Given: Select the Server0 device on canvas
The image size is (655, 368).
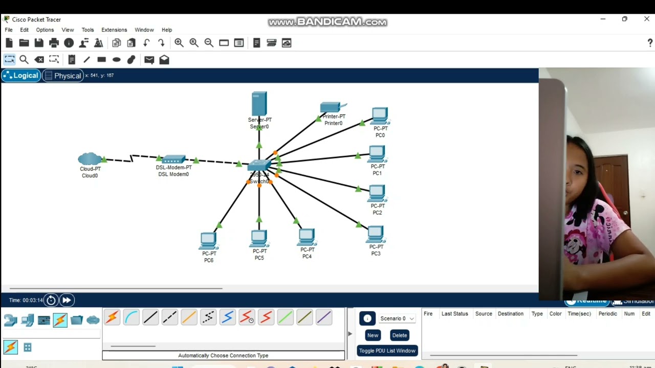Looking at the screenshot, I should coord(259,104).
